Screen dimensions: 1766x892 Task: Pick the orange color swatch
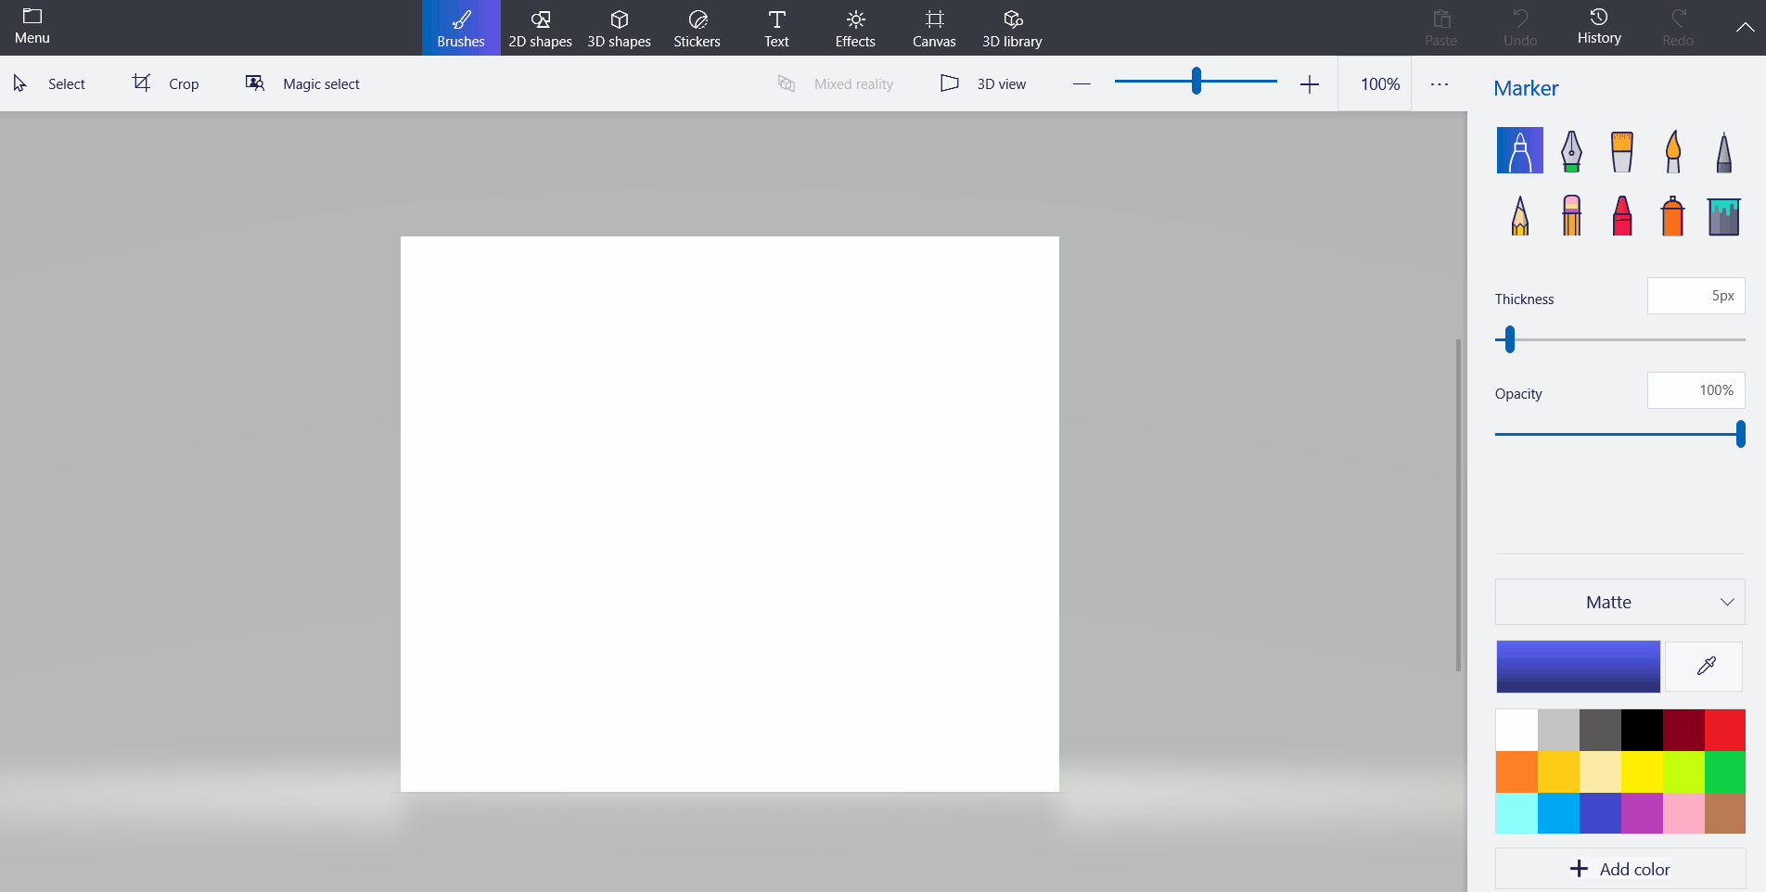1516,771
